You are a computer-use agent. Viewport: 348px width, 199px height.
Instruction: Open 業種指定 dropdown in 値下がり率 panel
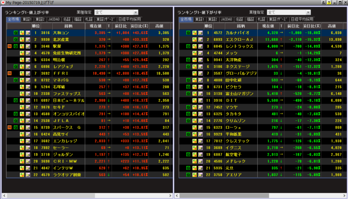pyautogui.click(x=289, y=13)
